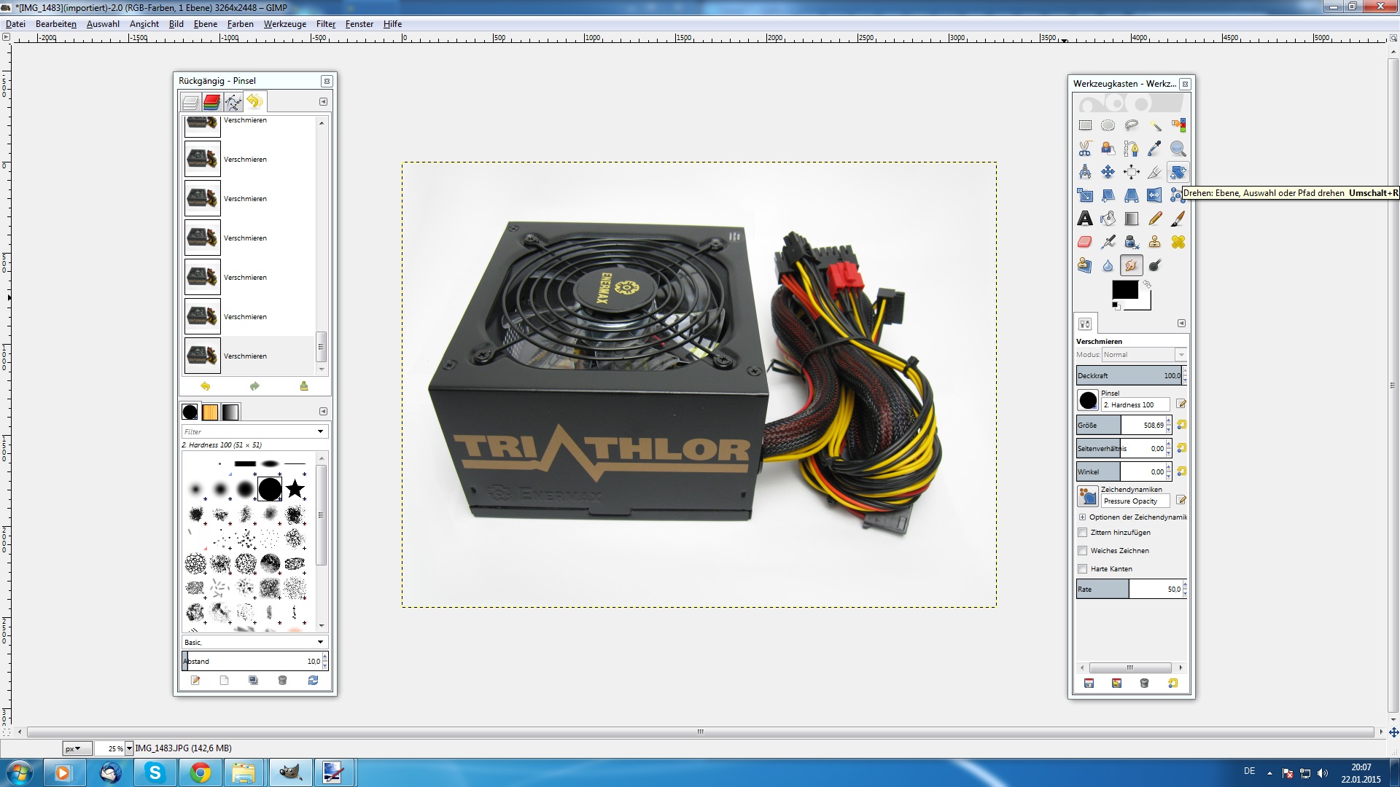Image resolution: width=1400 pixels, height=787 pixels.
Task: Expand Optionen der Zeichendynamik section
Action: [x=1082, y=517]
